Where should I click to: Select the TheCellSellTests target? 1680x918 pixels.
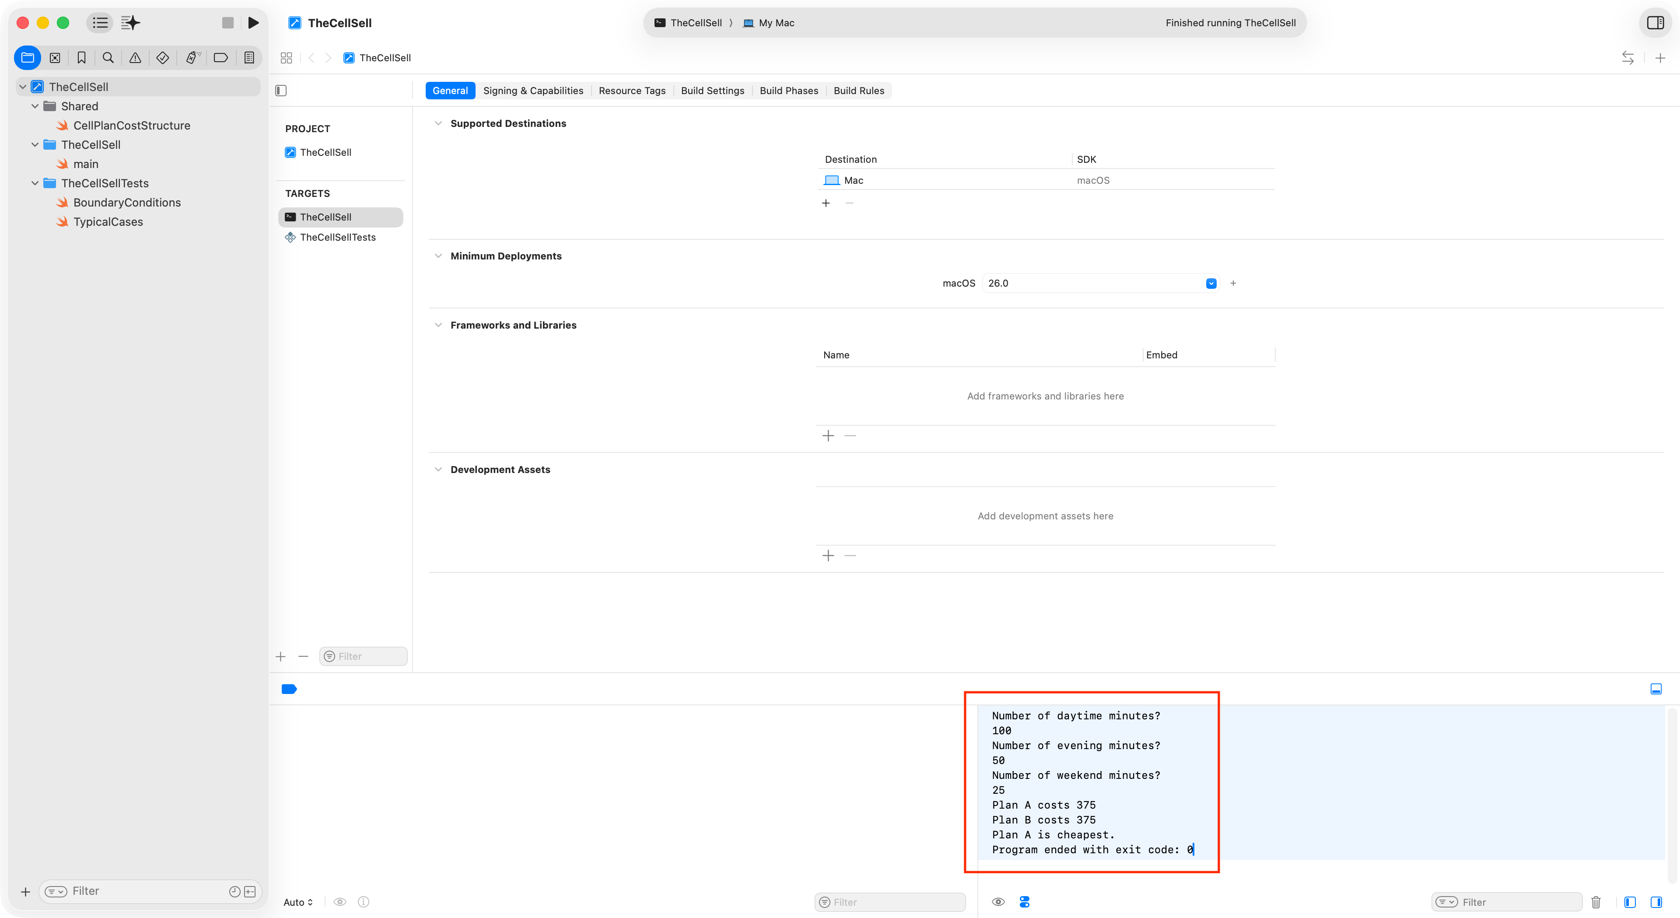(x=337, y=238)
